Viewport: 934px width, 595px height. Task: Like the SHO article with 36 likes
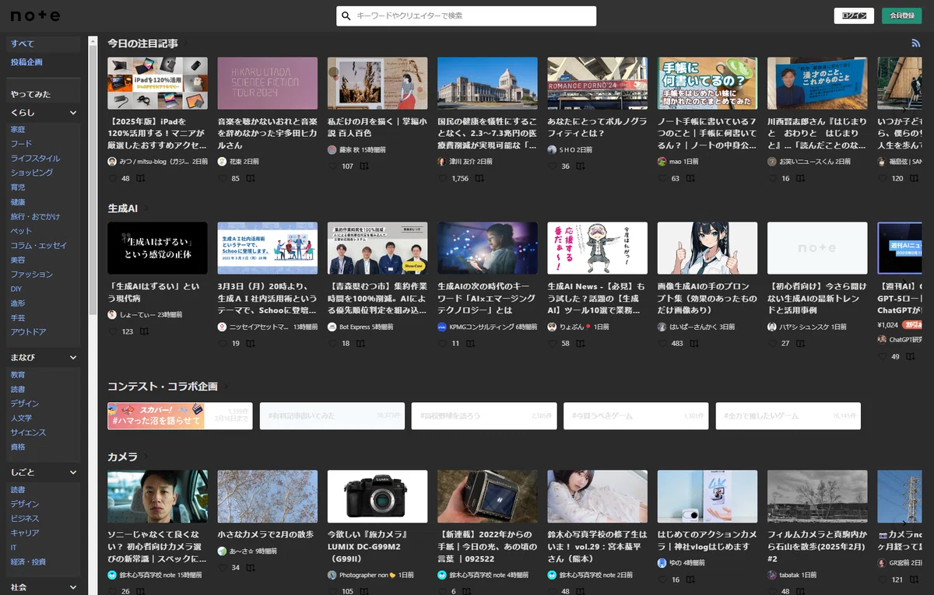[553, 166]
